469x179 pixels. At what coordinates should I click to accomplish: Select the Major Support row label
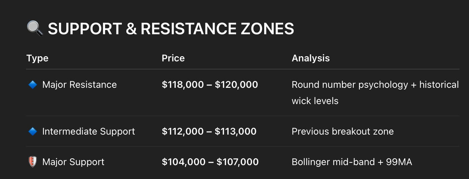click(x=73, y=162)
